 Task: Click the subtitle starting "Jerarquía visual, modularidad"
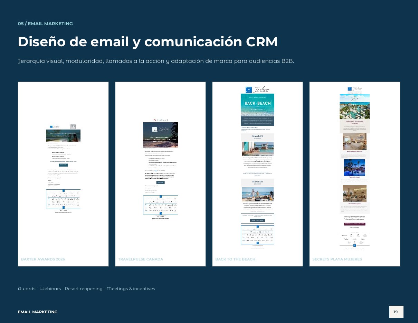coord(156,61)
